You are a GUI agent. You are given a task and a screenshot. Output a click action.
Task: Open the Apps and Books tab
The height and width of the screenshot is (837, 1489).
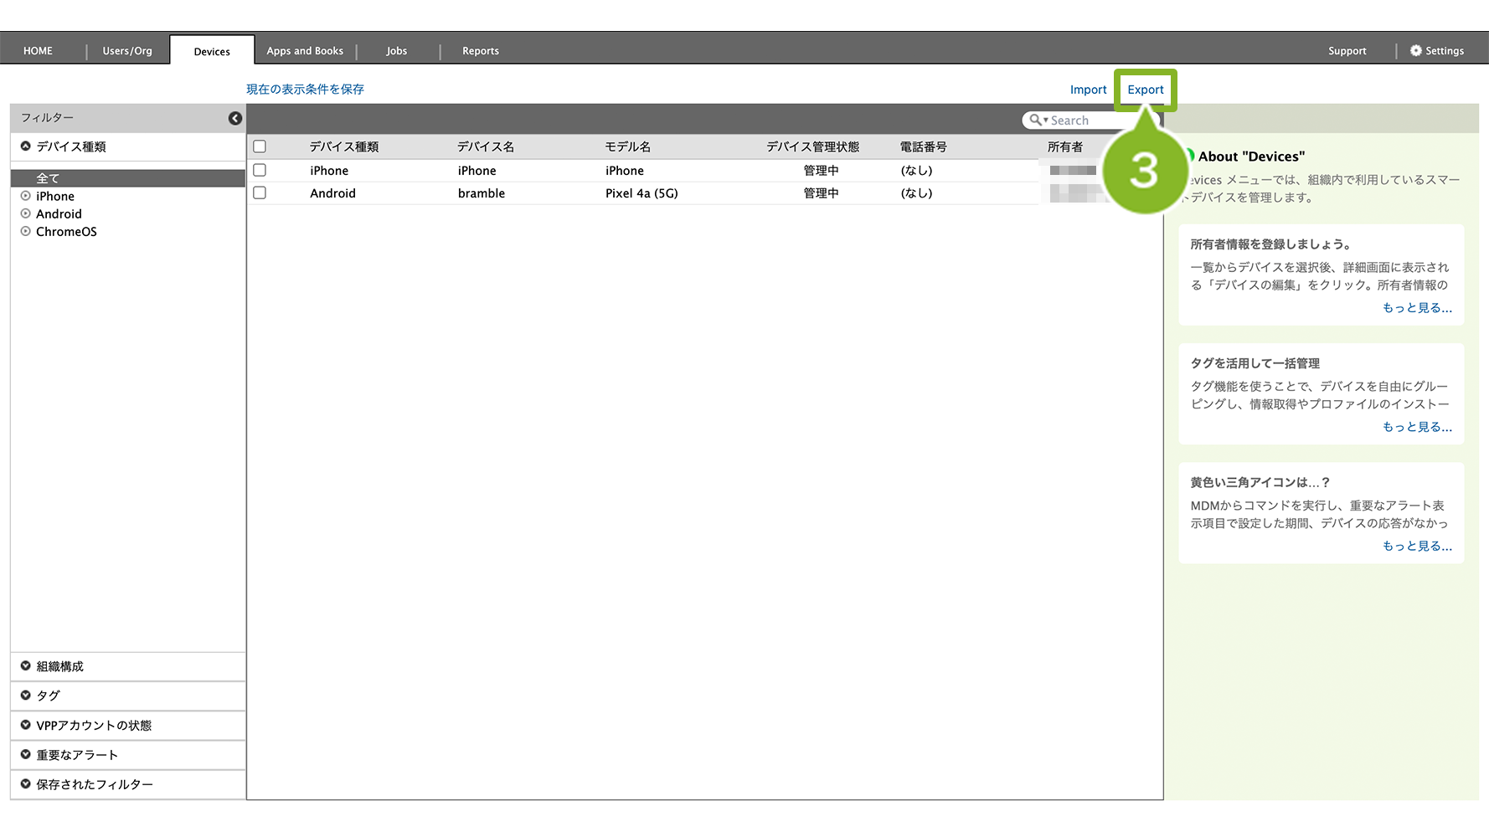tap(305, 51)
